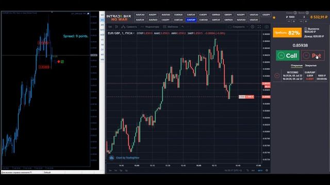Decrease expiry time with minus button
This screenshot has height=185, width=330.
[x=301, y=22]
